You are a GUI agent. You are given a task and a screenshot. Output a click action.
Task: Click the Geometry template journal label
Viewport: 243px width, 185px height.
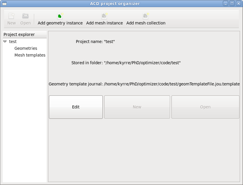click(76, 84)
